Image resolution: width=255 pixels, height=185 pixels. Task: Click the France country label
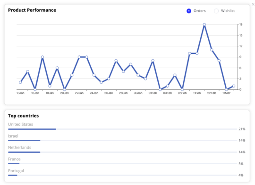click(14, 159)
